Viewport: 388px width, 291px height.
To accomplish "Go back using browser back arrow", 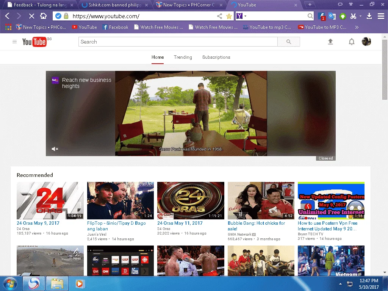I will point(8,16).
